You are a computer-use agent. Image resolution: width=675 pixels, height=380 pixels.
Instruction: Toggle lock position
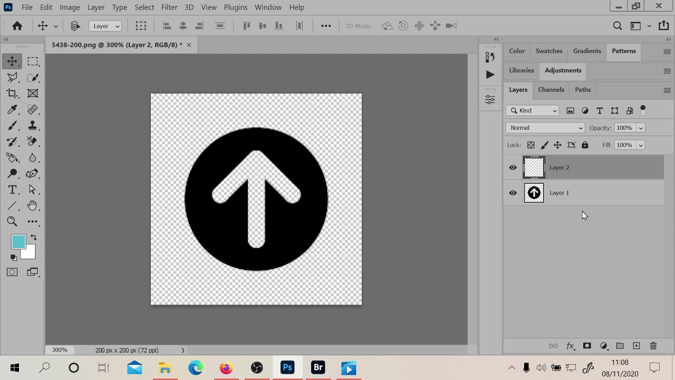tap(557, 145)
